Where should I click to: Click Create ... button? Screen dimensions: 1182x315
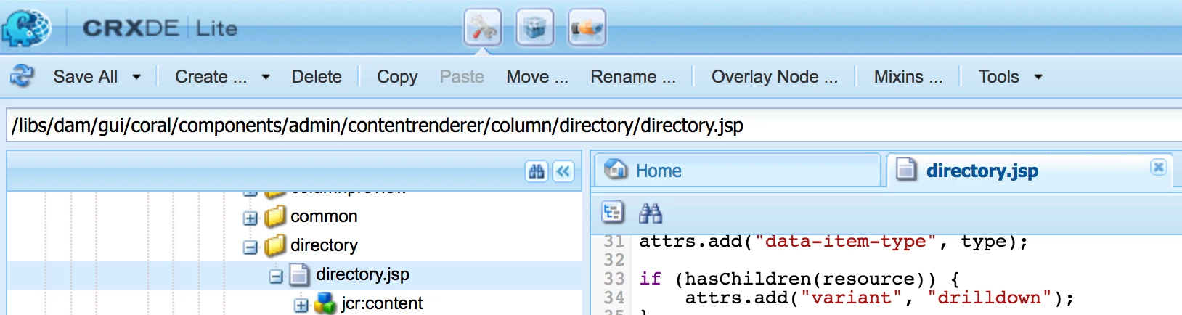(x=211, y=77)
